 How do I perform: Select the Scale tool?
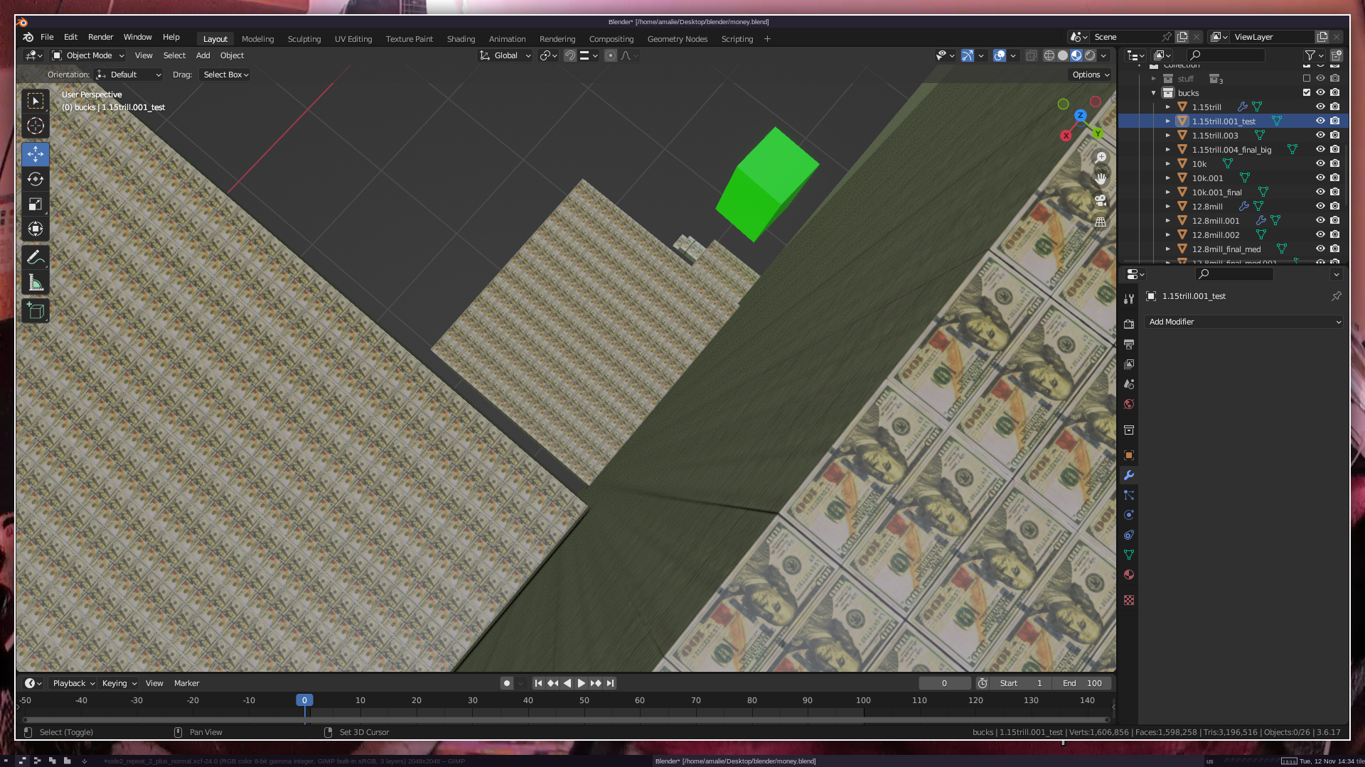pos(36,205)
